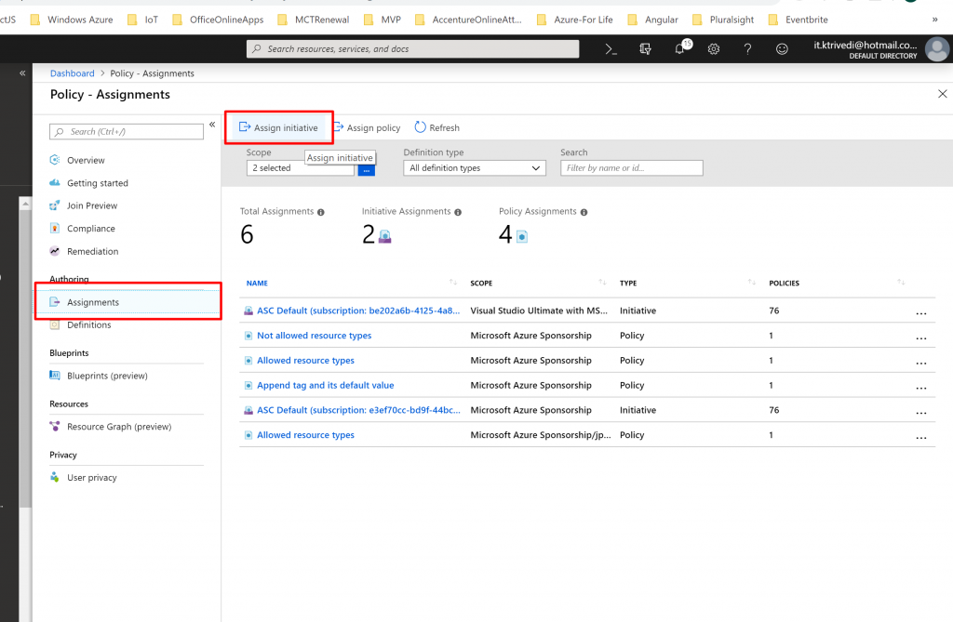Click the scope selector ellipsis button

tap(367, 170)
